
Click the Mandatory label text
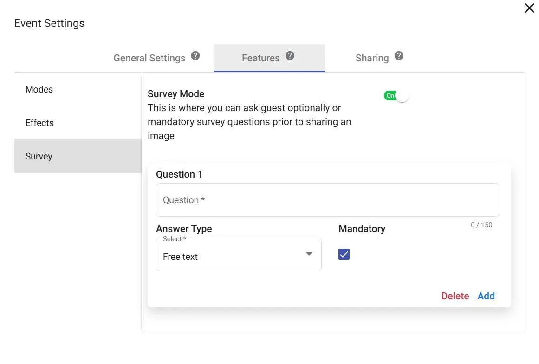(362, 229)
